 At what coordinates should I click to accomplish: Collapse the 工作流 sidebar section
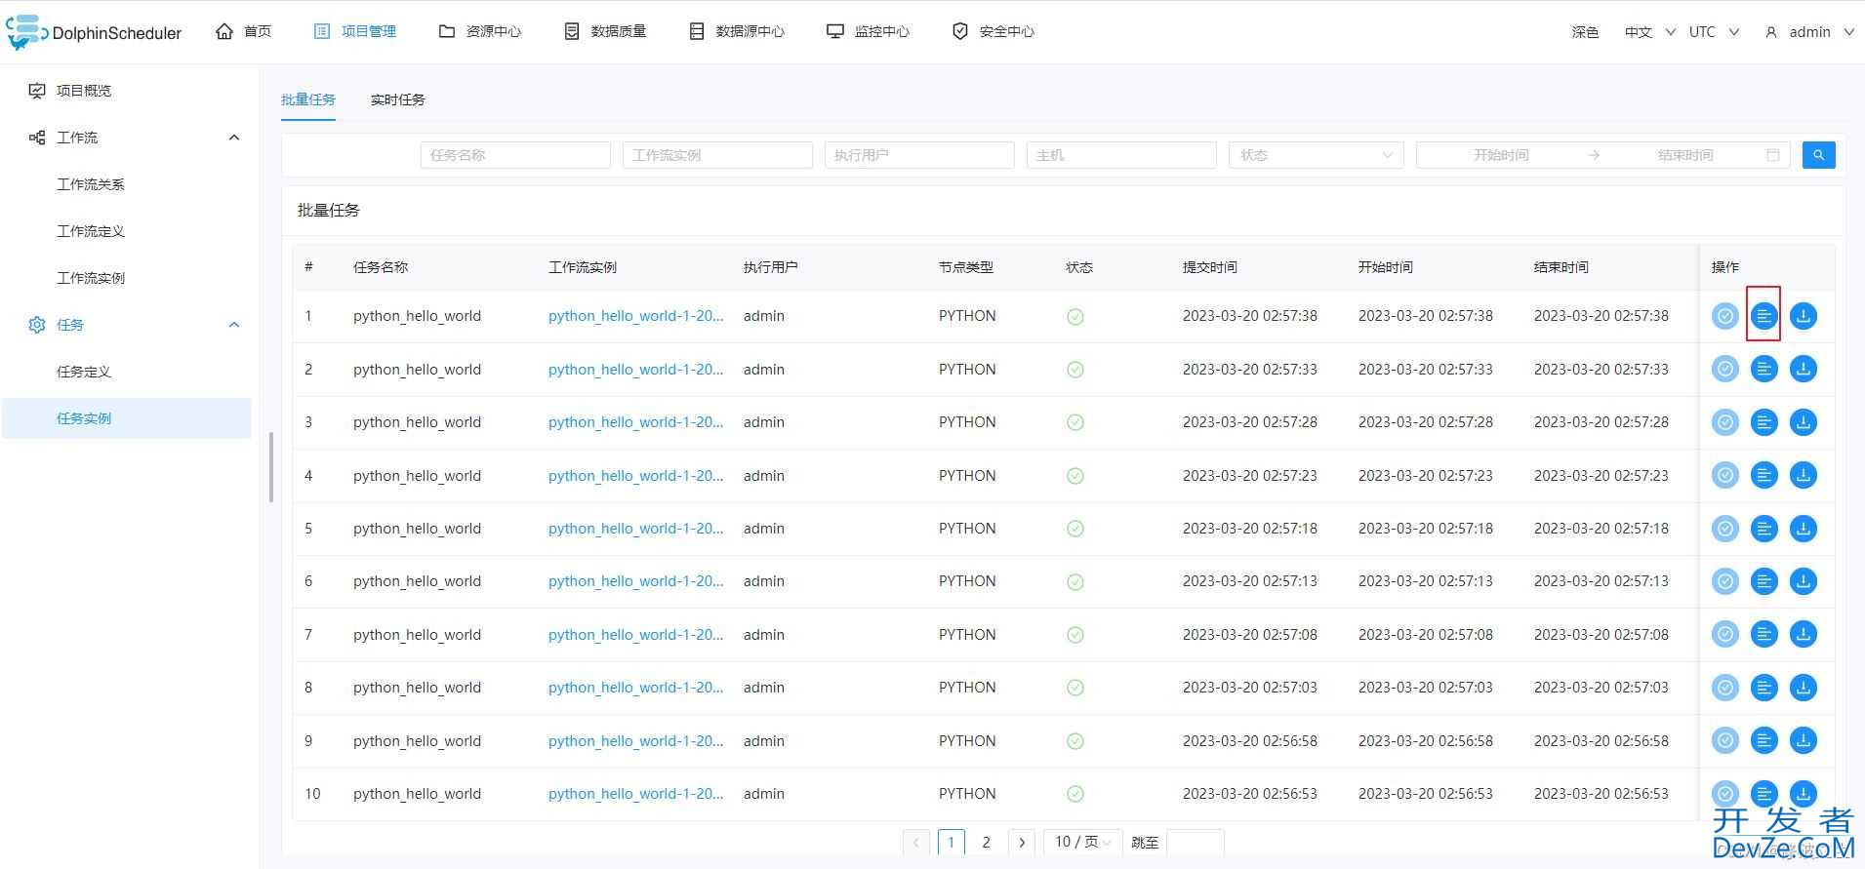[234, 138]
